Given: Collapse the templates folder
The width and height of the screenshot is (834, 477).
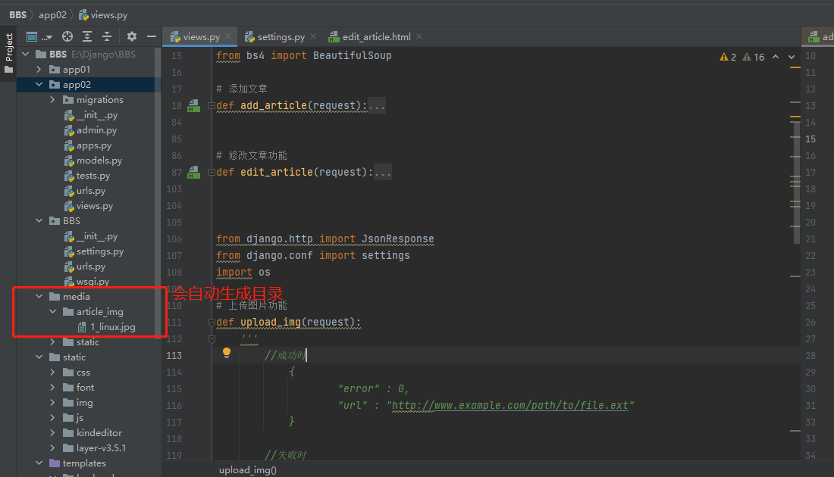Looking at the screenshot, I should click(39, 463).
